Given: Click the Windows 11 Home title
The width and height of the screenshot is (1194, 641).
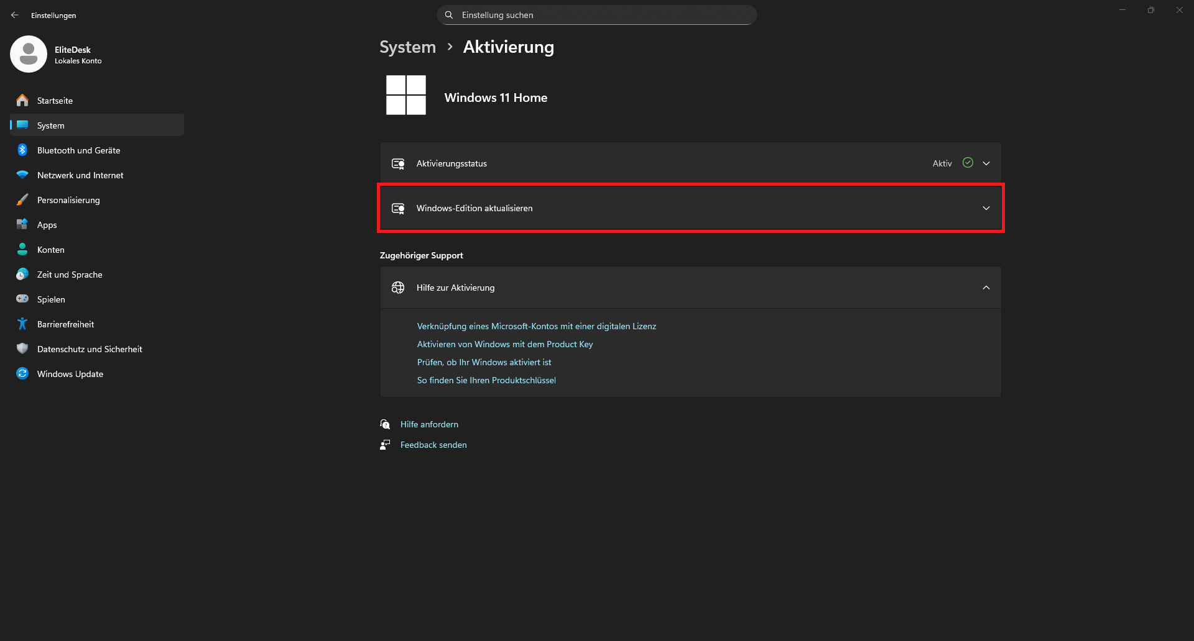Looking at the screenshot, I should click(496, 98).
